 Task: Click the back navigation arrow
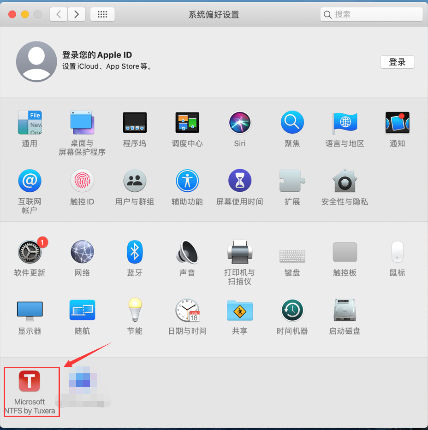(x=59, y=14)
